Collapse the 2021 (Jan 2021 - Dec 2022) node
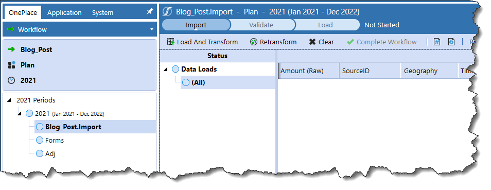Viewport: 491px width, 190px height. 20,114
